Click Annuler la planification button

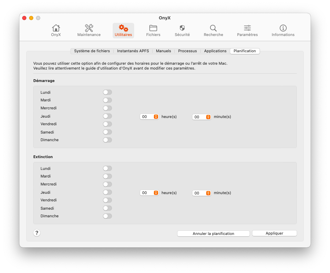[214, 234]
